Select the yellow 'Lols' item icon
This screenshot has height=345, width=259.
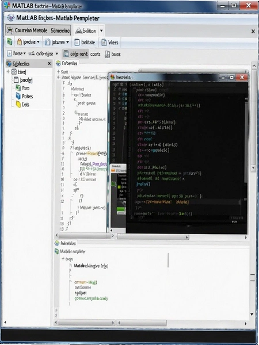click(18, 104)
